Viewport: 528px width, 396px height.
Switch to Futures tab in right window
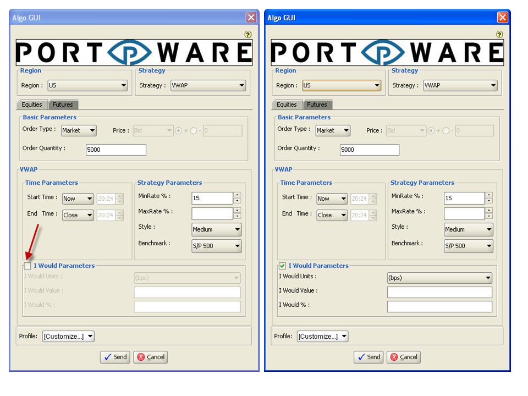coord(317,105)
